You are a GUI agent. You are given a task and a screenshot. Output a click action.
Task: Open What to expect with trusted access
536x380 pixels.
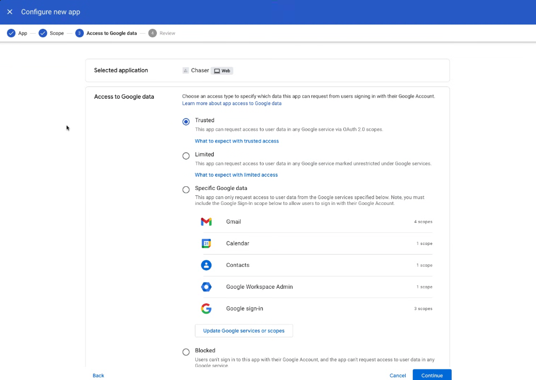[237, 140]
